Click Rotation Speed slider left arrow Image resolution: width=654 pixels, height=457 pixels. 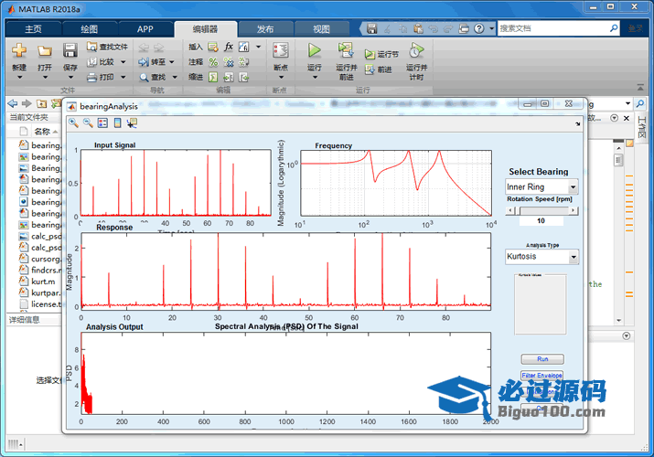point(509,211)
